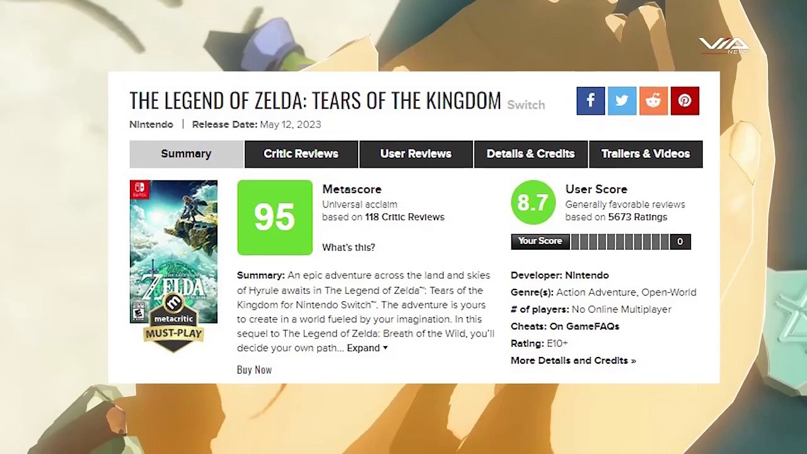The height and width of the screenshot is (454, 807).
Task: Open More Details and Credits link
Action: pyautogui.click(x=573, y=361)
